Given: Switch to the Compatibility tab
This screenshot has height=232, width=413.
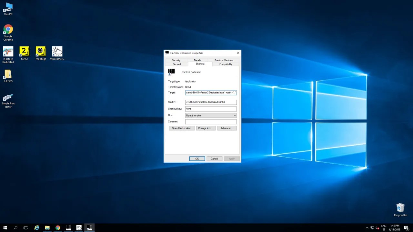Looking at the screenshot, I should pyautogui.click(x=226, y=64).
